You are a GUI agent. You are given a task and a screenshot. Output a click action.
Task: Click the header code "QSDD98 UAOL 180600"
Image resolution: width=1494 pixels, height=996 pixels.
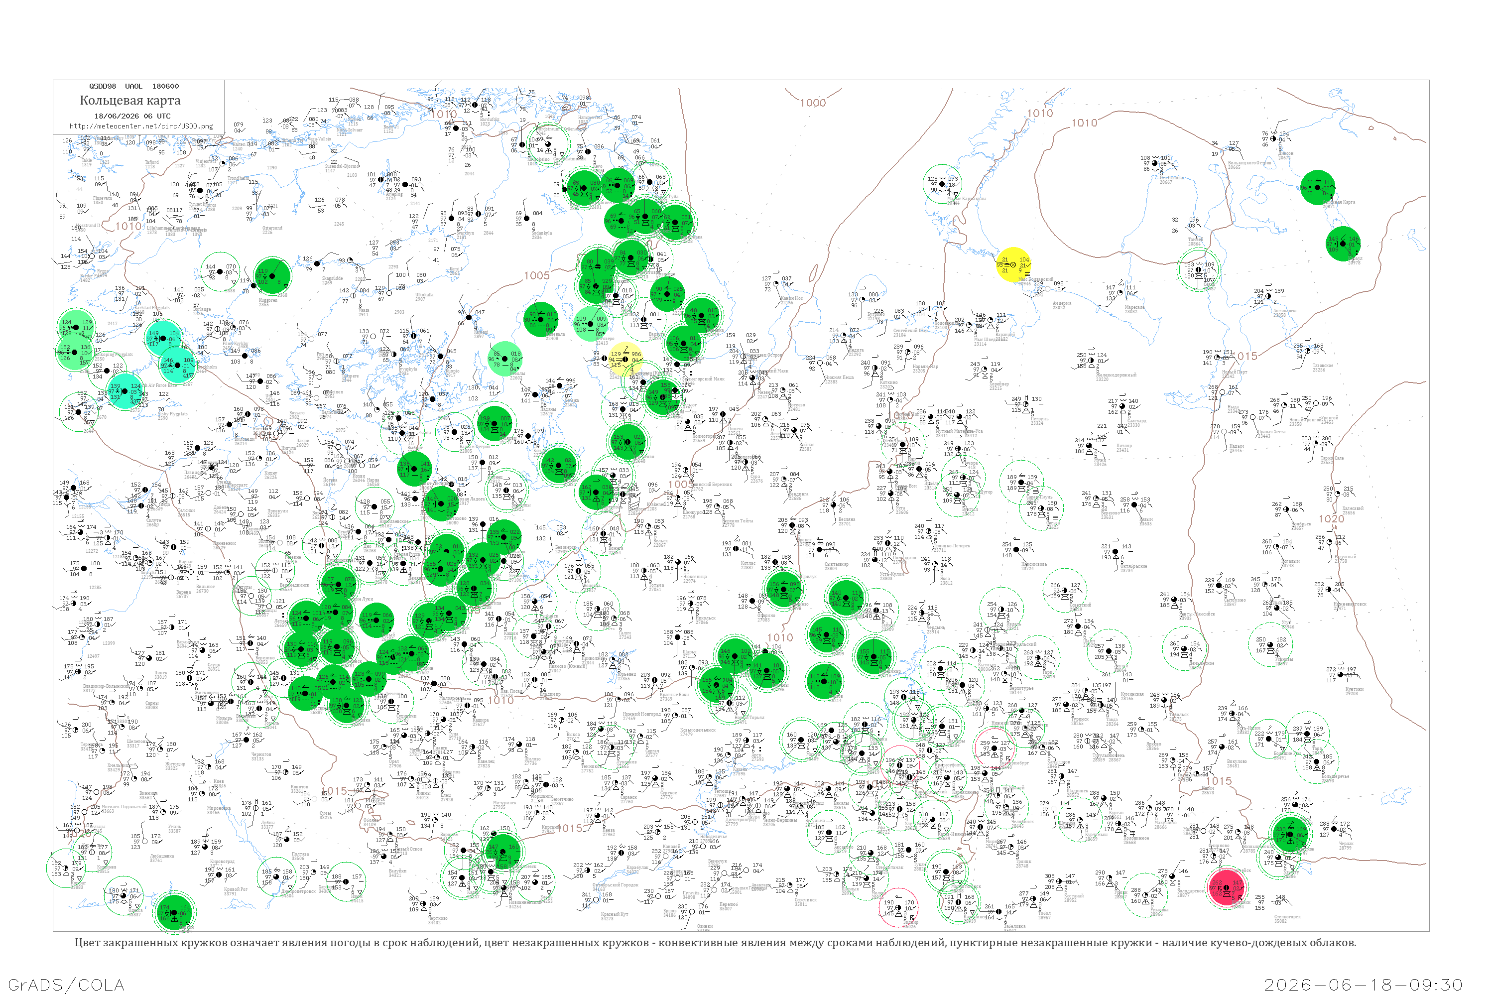pos(134,86)
